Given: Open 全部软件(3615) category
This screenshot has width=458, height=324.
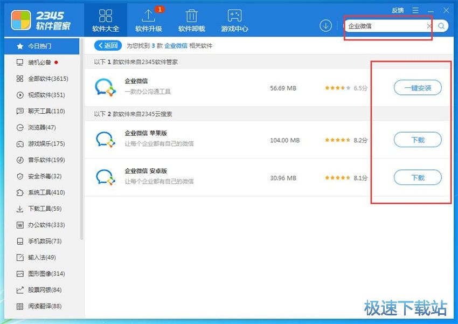Looking at the screenshot, I should tap(42, 79).
